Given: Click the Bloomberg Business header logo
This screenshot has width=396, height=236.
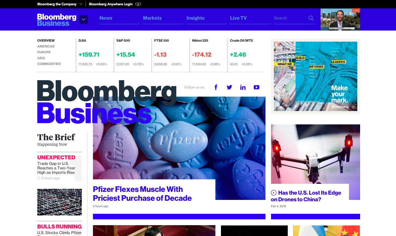Looking at the screenshot, I should [57, 20].
